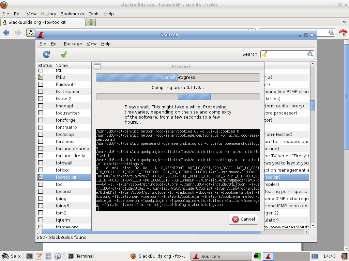Screen dimensions: 349x261
Task: Cancel the compilation in Progress dialog
Action: coord(243,219)
